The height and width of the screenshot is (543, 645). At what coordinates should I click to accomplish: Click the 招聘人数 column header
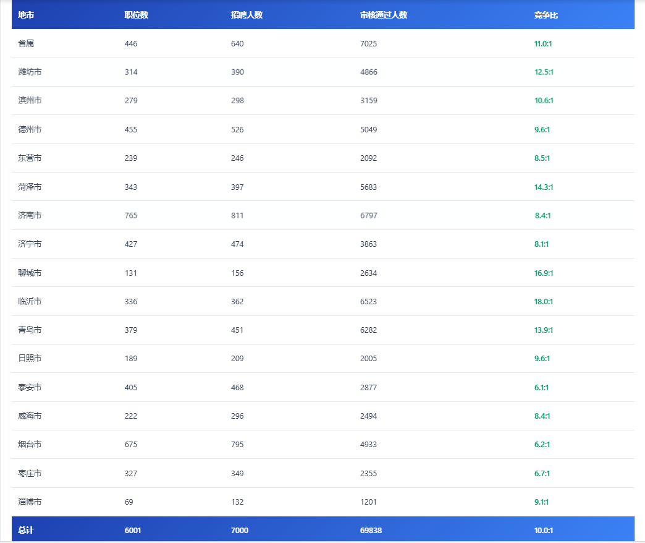[x=247, y=15]
